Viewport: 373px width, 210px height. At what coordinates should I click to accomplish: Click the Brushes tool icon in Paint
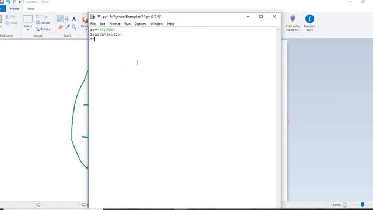click(x=85, y=19)
